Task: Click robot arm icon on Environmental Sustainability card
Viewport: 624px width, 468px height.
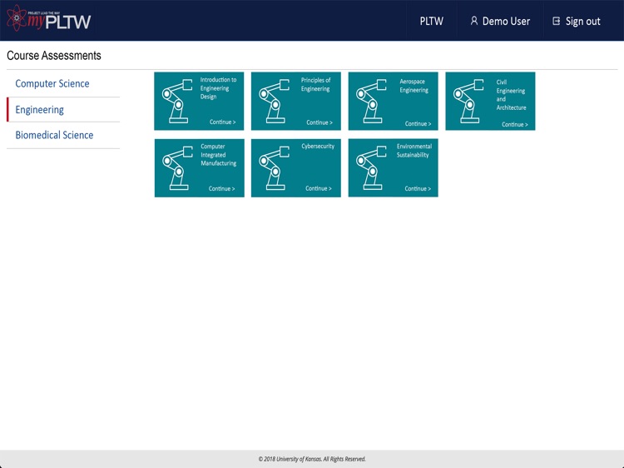Action: (371, 168)
